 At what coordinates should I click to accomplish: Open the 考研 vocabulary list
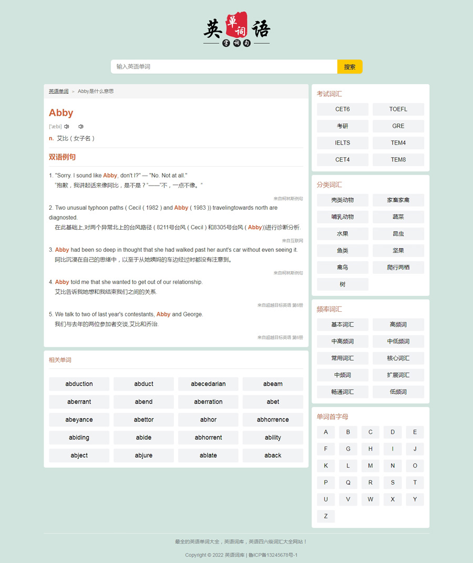click(x=343, y=126)
